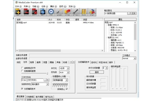Open the 功能 (E) menu

(x=36, y=7)
